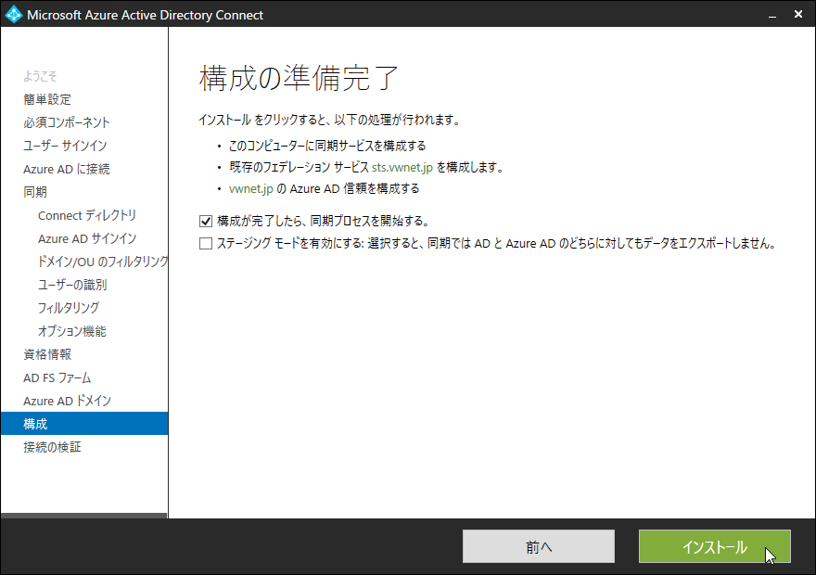Select Azure AD に接続 step
816x575 pixels.
tap(67, 169)
